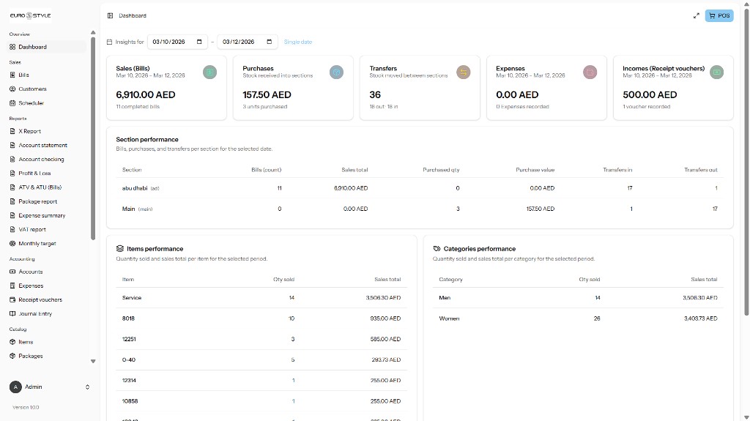The image size is (750, 421).
Task: Click the Expense summary icon
Action: coord(12,215)
